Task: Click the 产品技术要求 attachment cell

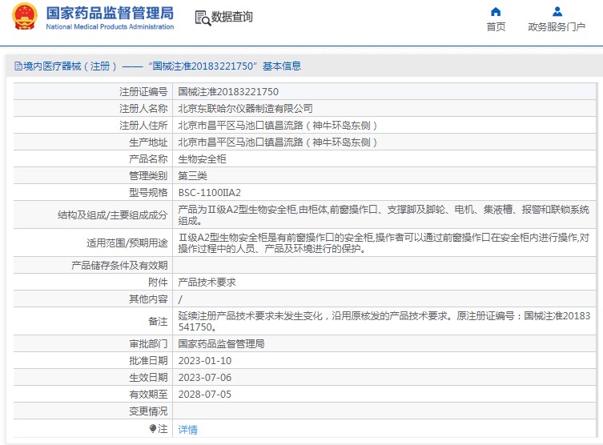Action: (x=207, y=282)
